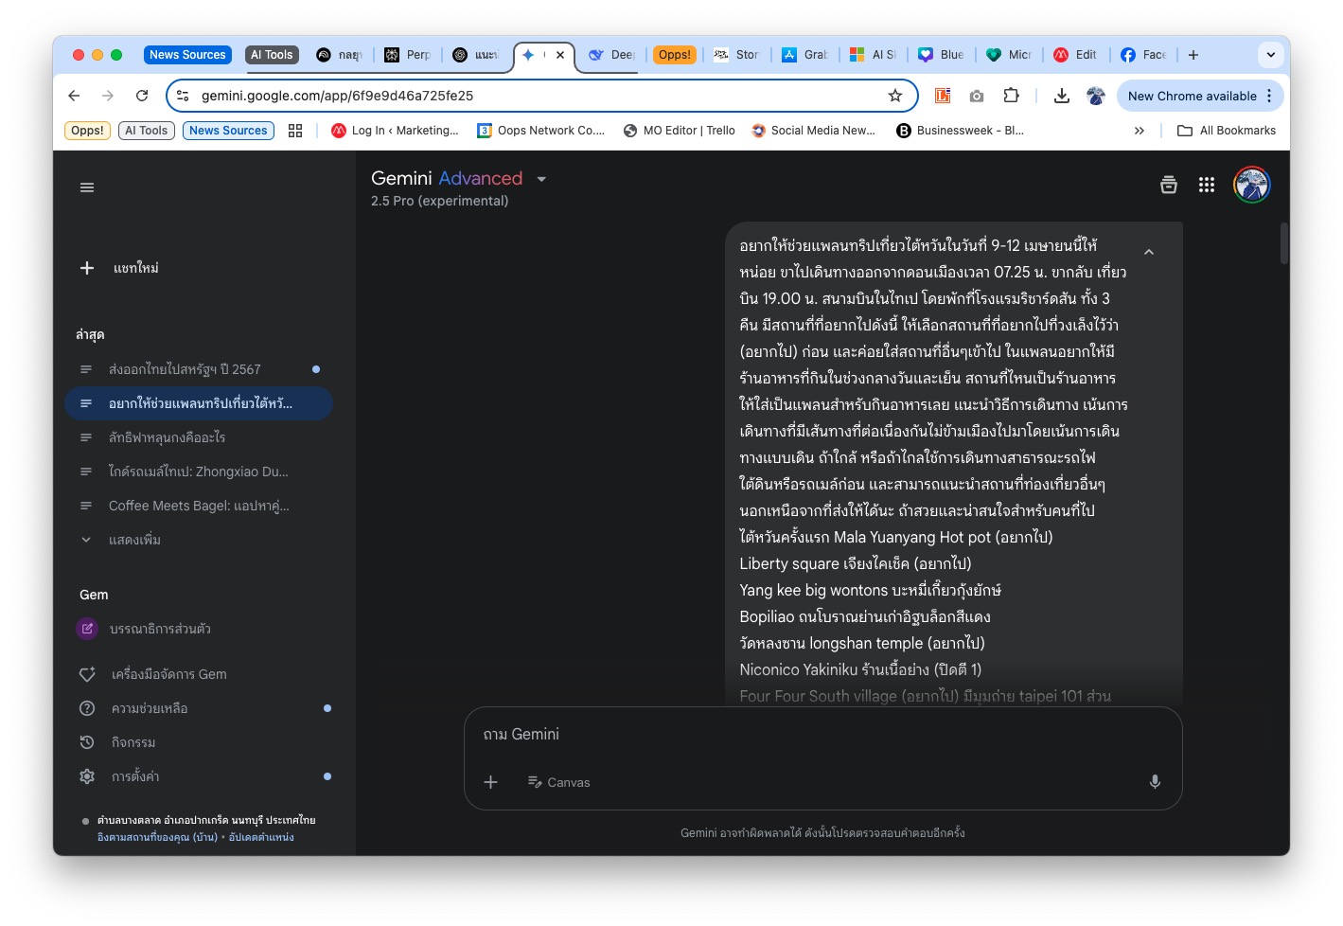Open the Log In ‹ Marketing bookmark
1343x926 pixels.
click(x=395, y=131)
